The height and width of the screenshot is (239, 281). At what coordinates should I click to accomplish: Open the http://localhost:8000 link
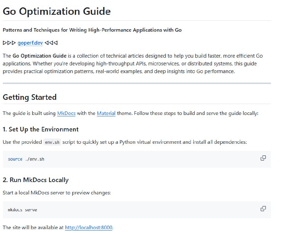(88, 227)
